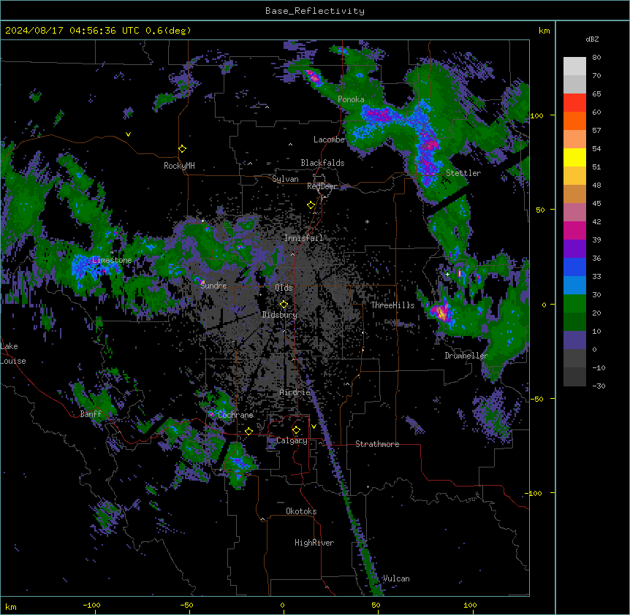Screen dimensions: 630x615
Task: Click the Blackfalds city label
Action: coord(322,163)
